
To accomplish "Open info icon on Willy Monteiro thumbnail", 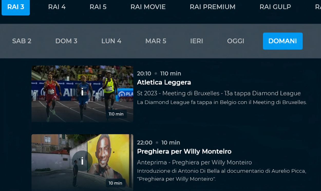I will click(x=82, y=161).
